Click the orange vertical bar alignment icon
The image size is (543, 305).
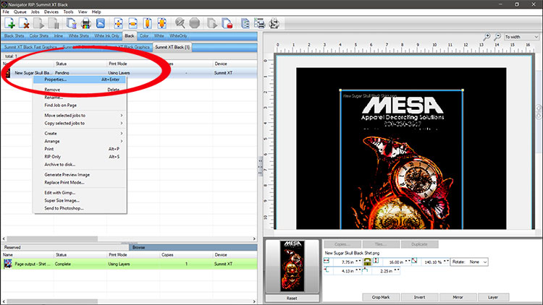click(x=148, y=24)
